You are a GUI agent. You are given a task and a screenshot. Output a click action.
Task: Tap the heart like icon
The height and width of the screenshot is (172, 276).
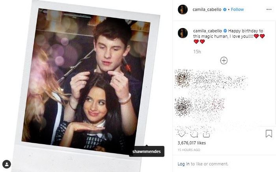[181, 135]
